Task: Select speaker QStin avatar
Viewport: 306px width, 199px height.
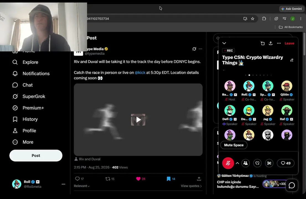Action: (287, 86)
